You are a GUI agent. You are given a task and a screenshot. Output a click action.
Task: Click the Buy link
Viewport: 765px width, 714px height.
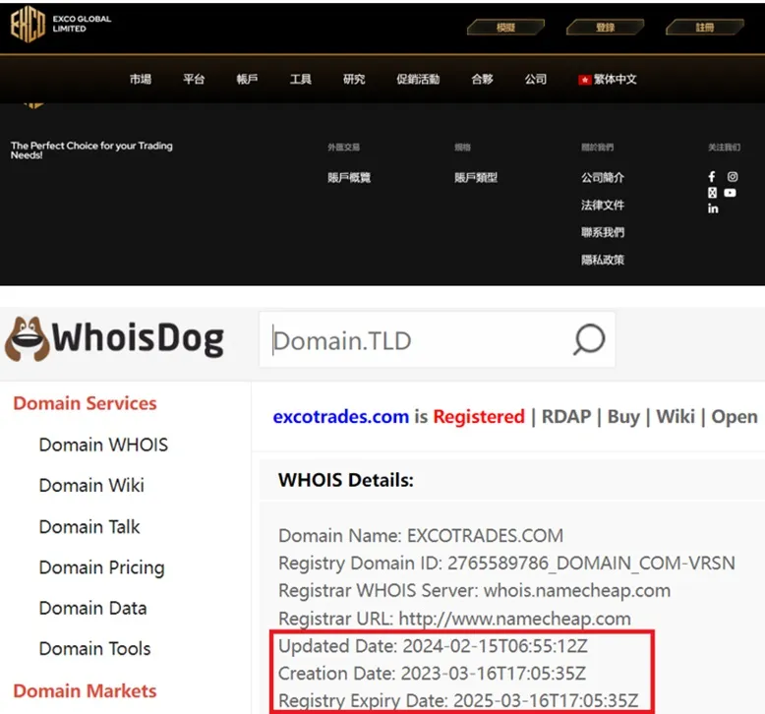click(623, 417)
